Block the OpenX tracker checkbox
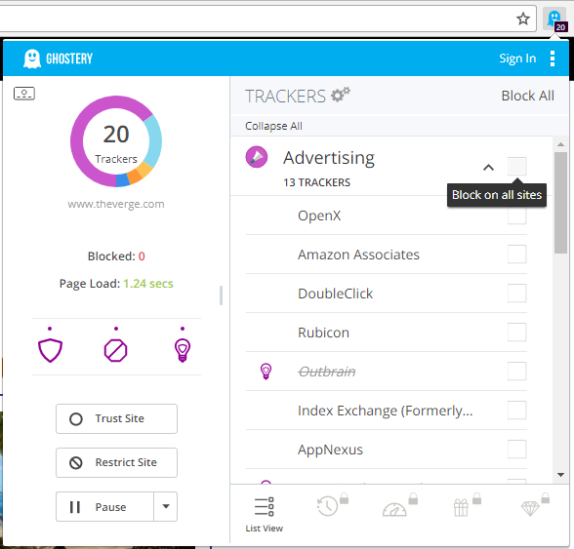The image size is (574, 549). [516, 216]
